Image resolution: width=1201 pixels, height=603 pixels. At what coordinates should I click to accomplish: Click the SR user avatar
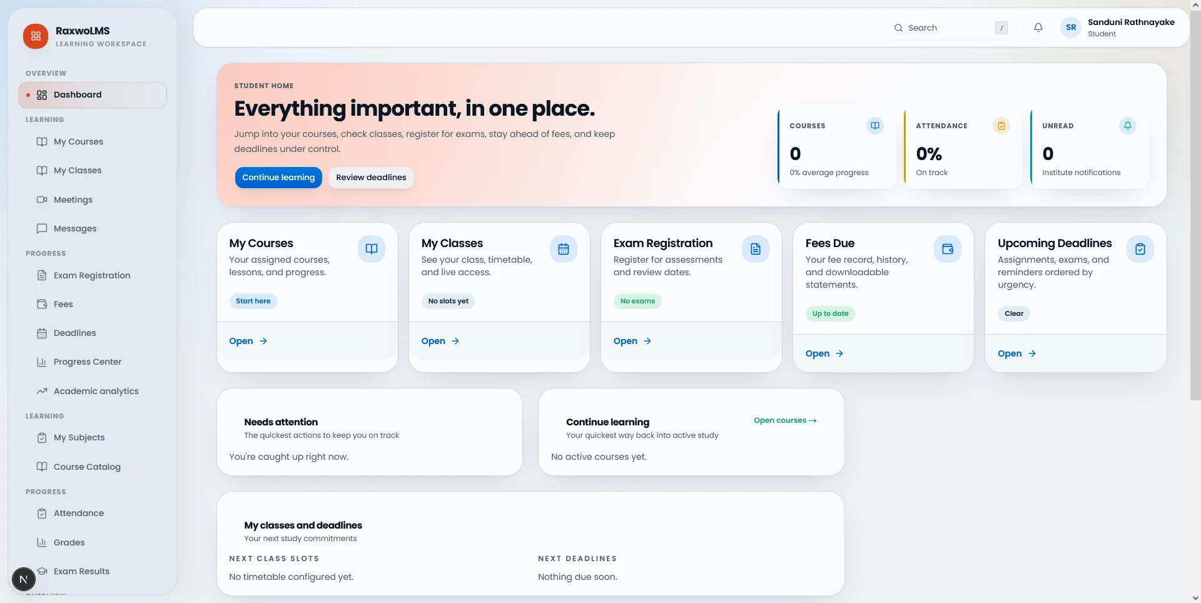[1071, 28]
